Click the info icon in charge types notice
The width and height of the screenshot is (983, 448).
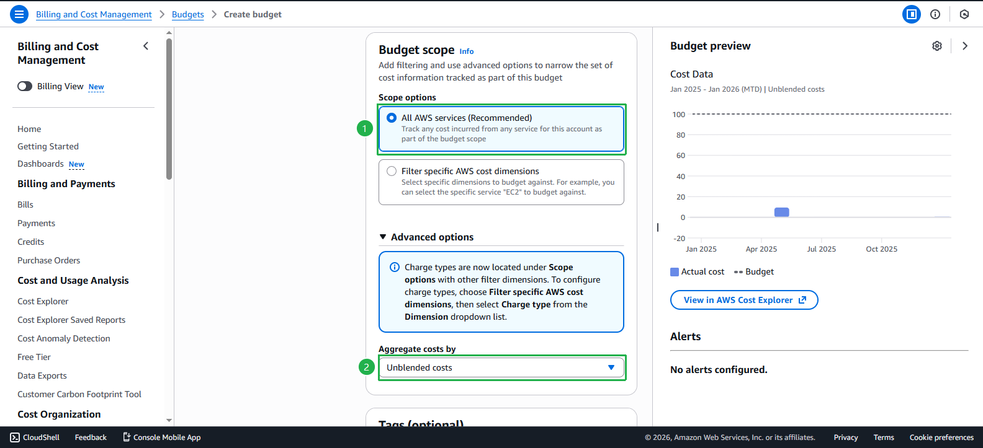[394, 267]
